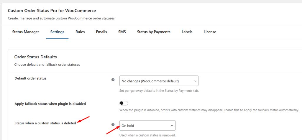
Task: Click the help icon beside Default order status
Action: point(113,80)
